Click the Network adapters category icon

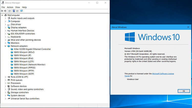tap(9, 46)
